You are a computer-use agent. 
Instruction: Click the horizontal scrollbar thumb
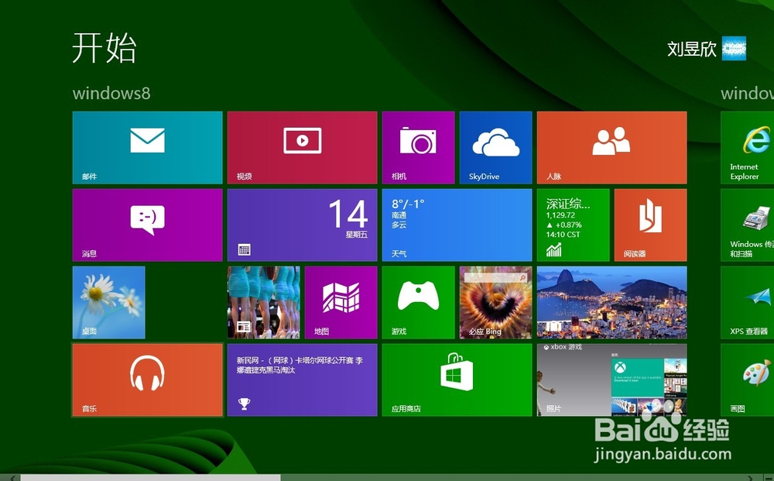(150, 478)
